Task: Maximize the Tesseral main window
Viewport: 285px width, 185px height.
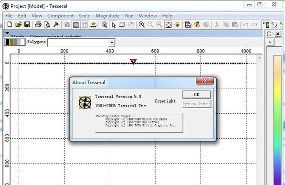Action: (x=260, y=5)
